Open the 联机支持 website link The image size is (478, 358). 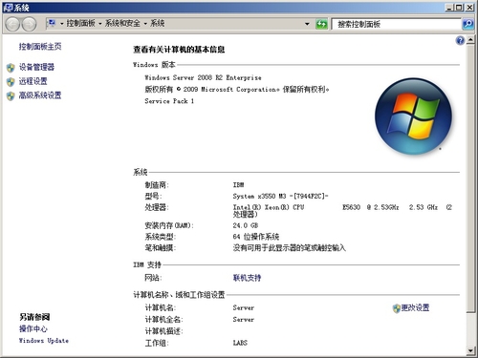[247, 278]
